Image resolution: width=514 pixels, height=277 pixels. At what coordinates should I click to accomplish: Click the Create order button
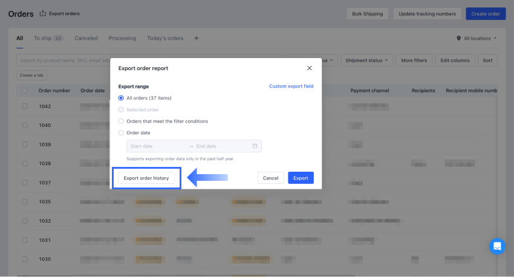486,13
